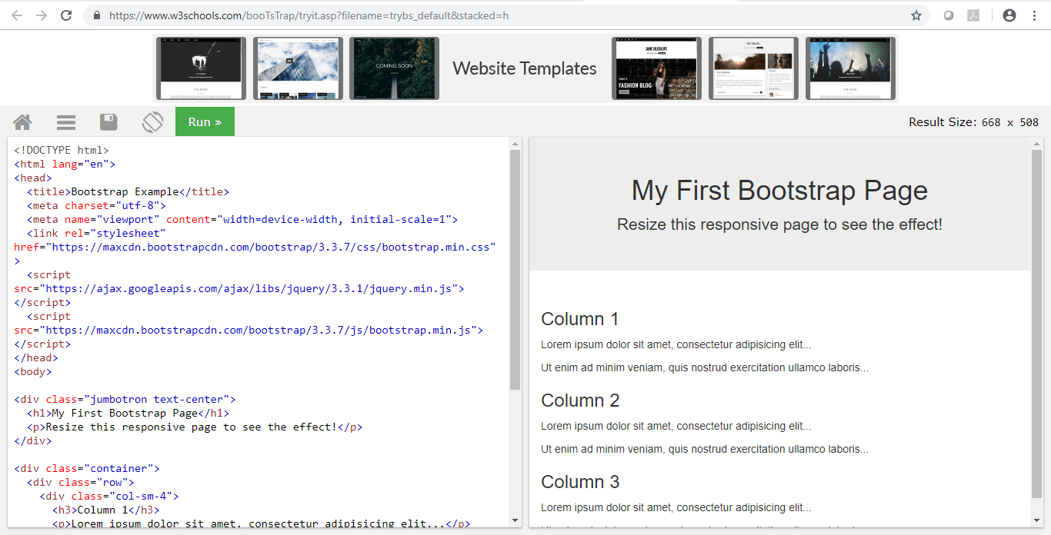Open the Chrome profile avatar icon
Viewport: 1051px width, 535px height.
(x=1009, y=15)
